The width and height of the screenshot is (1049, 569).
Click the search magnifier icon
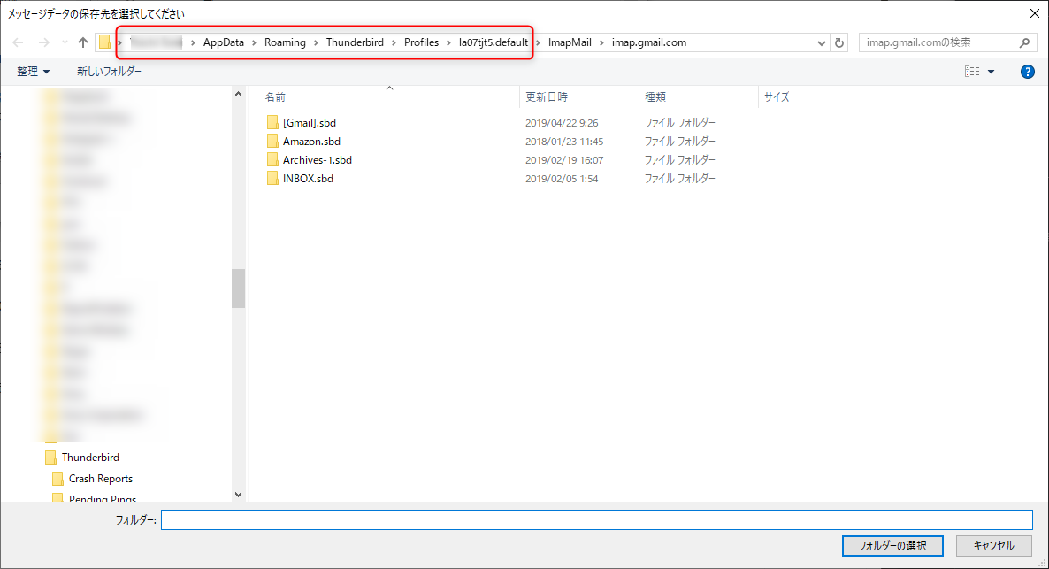[x=1024, y=42]
